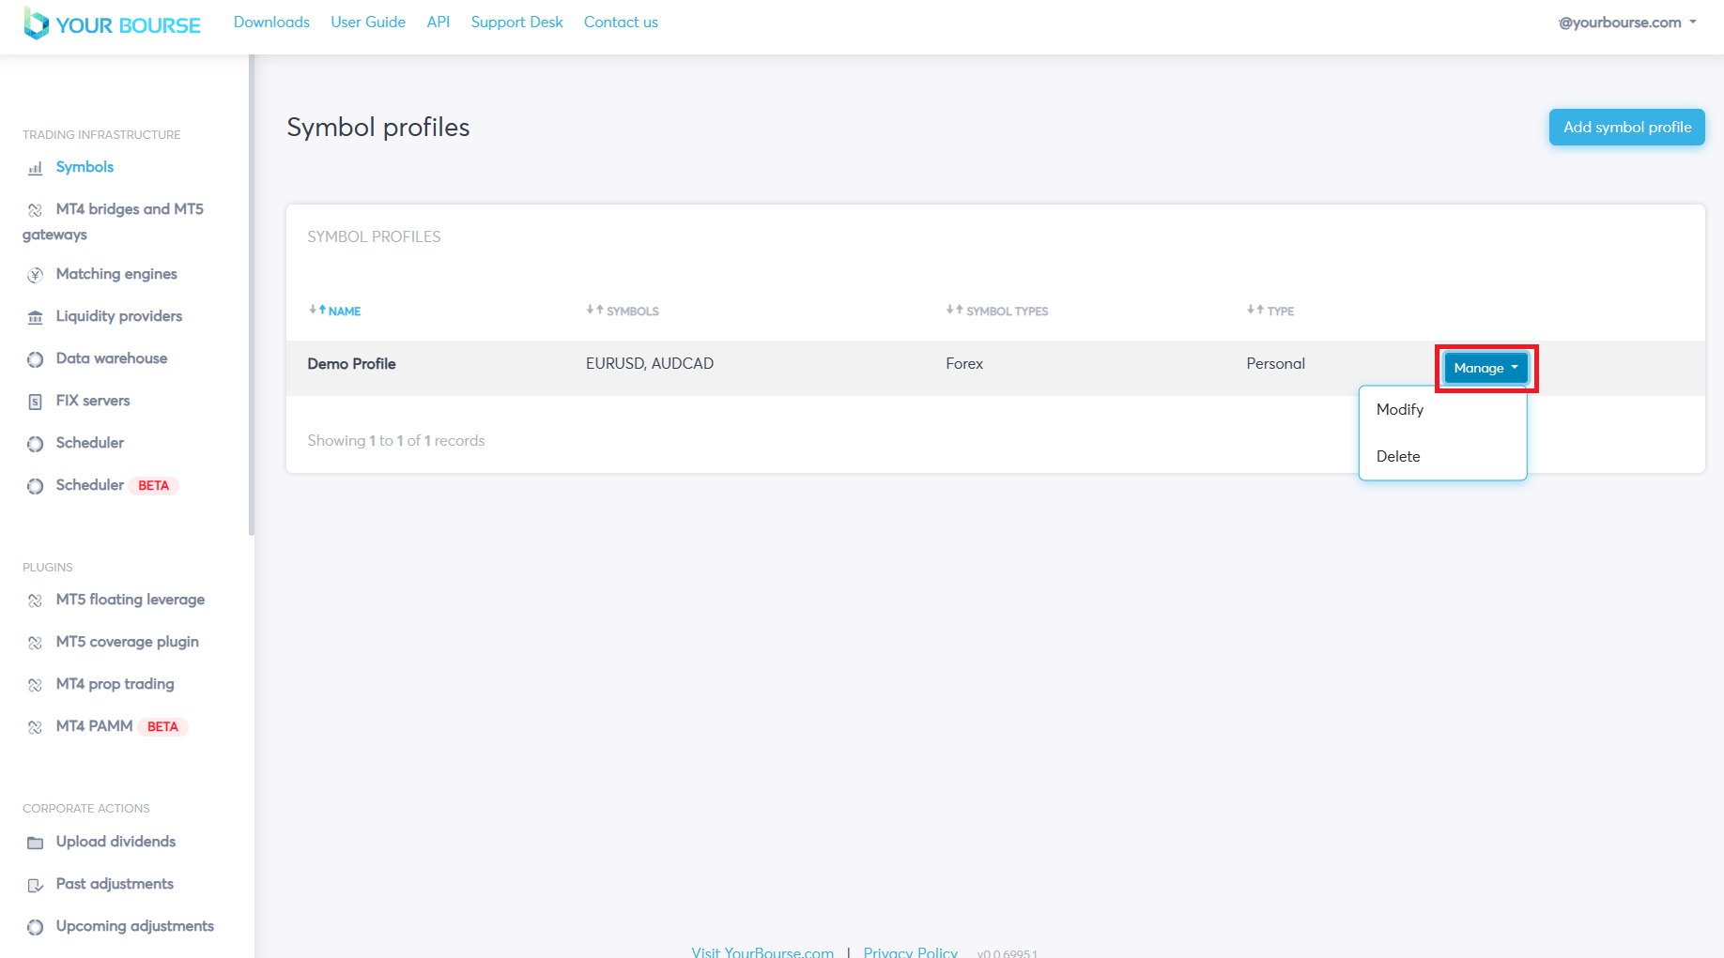Image resolution: width=1724 pixels, height=958 pixels.
Task: Open the User Guide link
Action: click(368, 22)
